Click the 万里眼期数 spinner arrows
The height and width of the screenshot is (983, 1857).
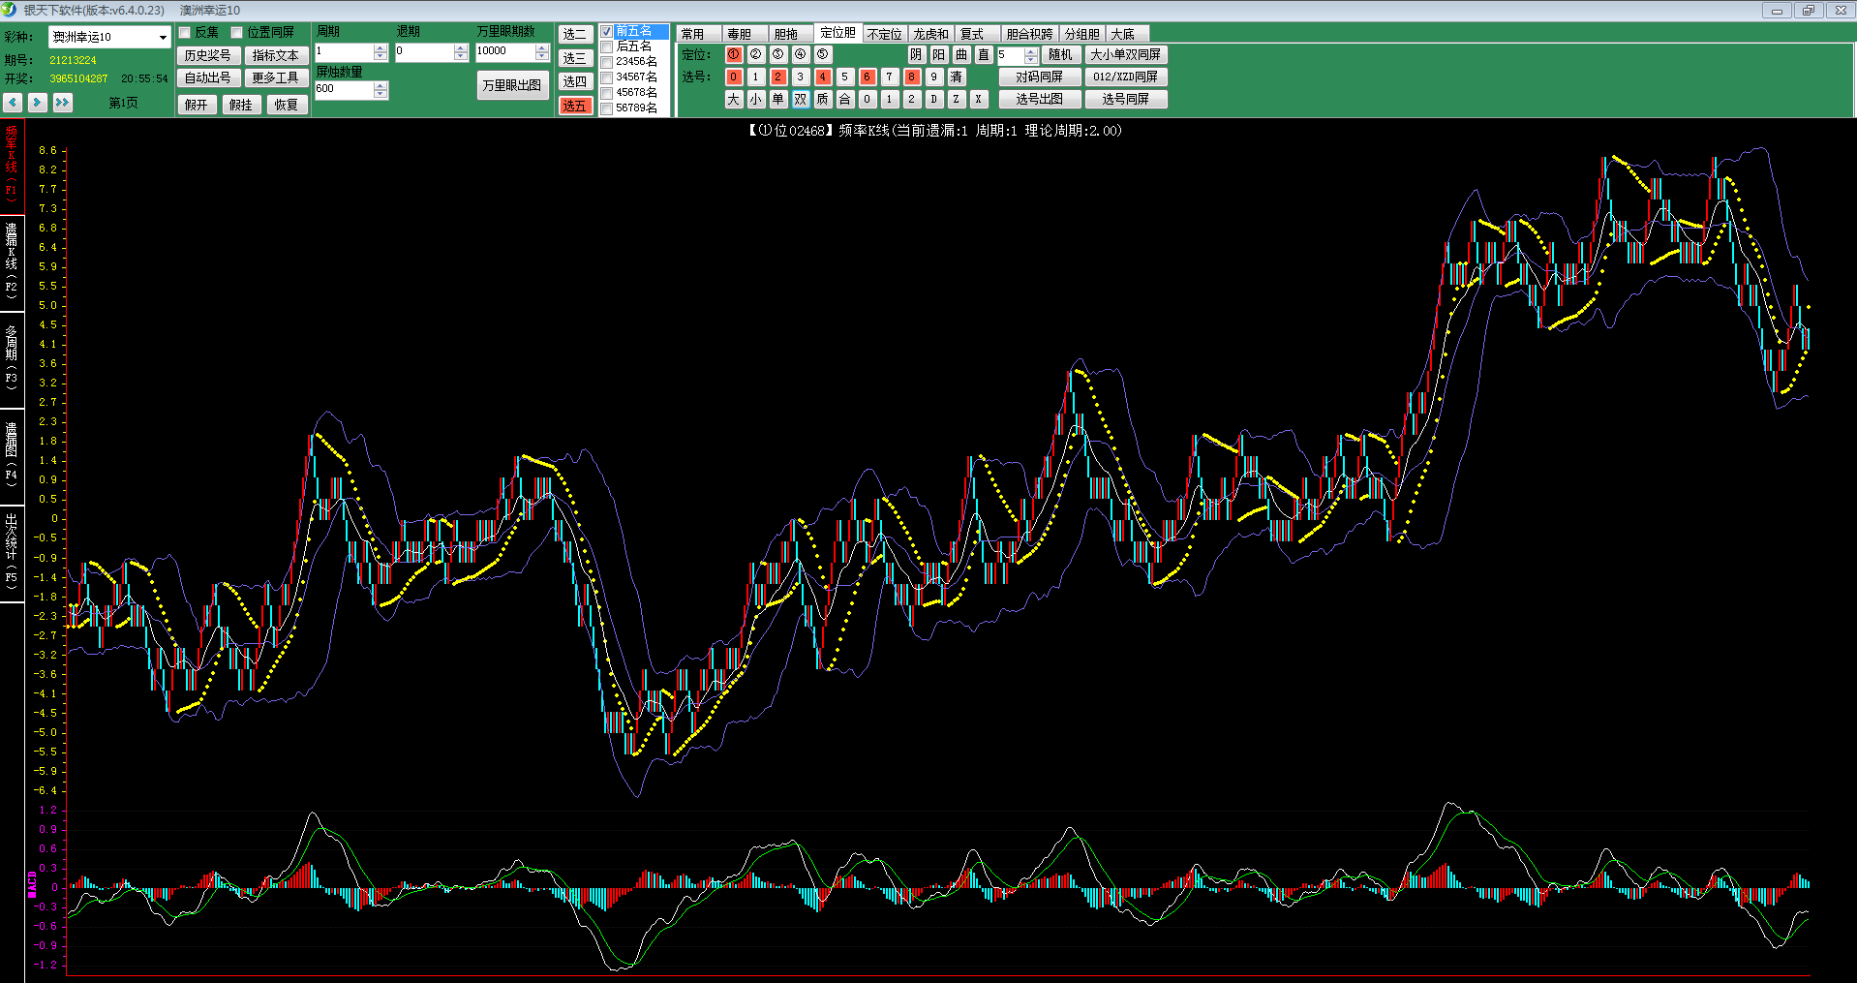[542, 51]
